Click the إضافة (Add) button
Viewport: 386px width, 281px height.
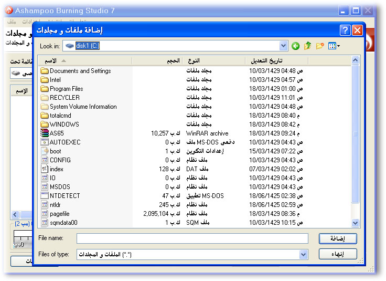[338, 238]
